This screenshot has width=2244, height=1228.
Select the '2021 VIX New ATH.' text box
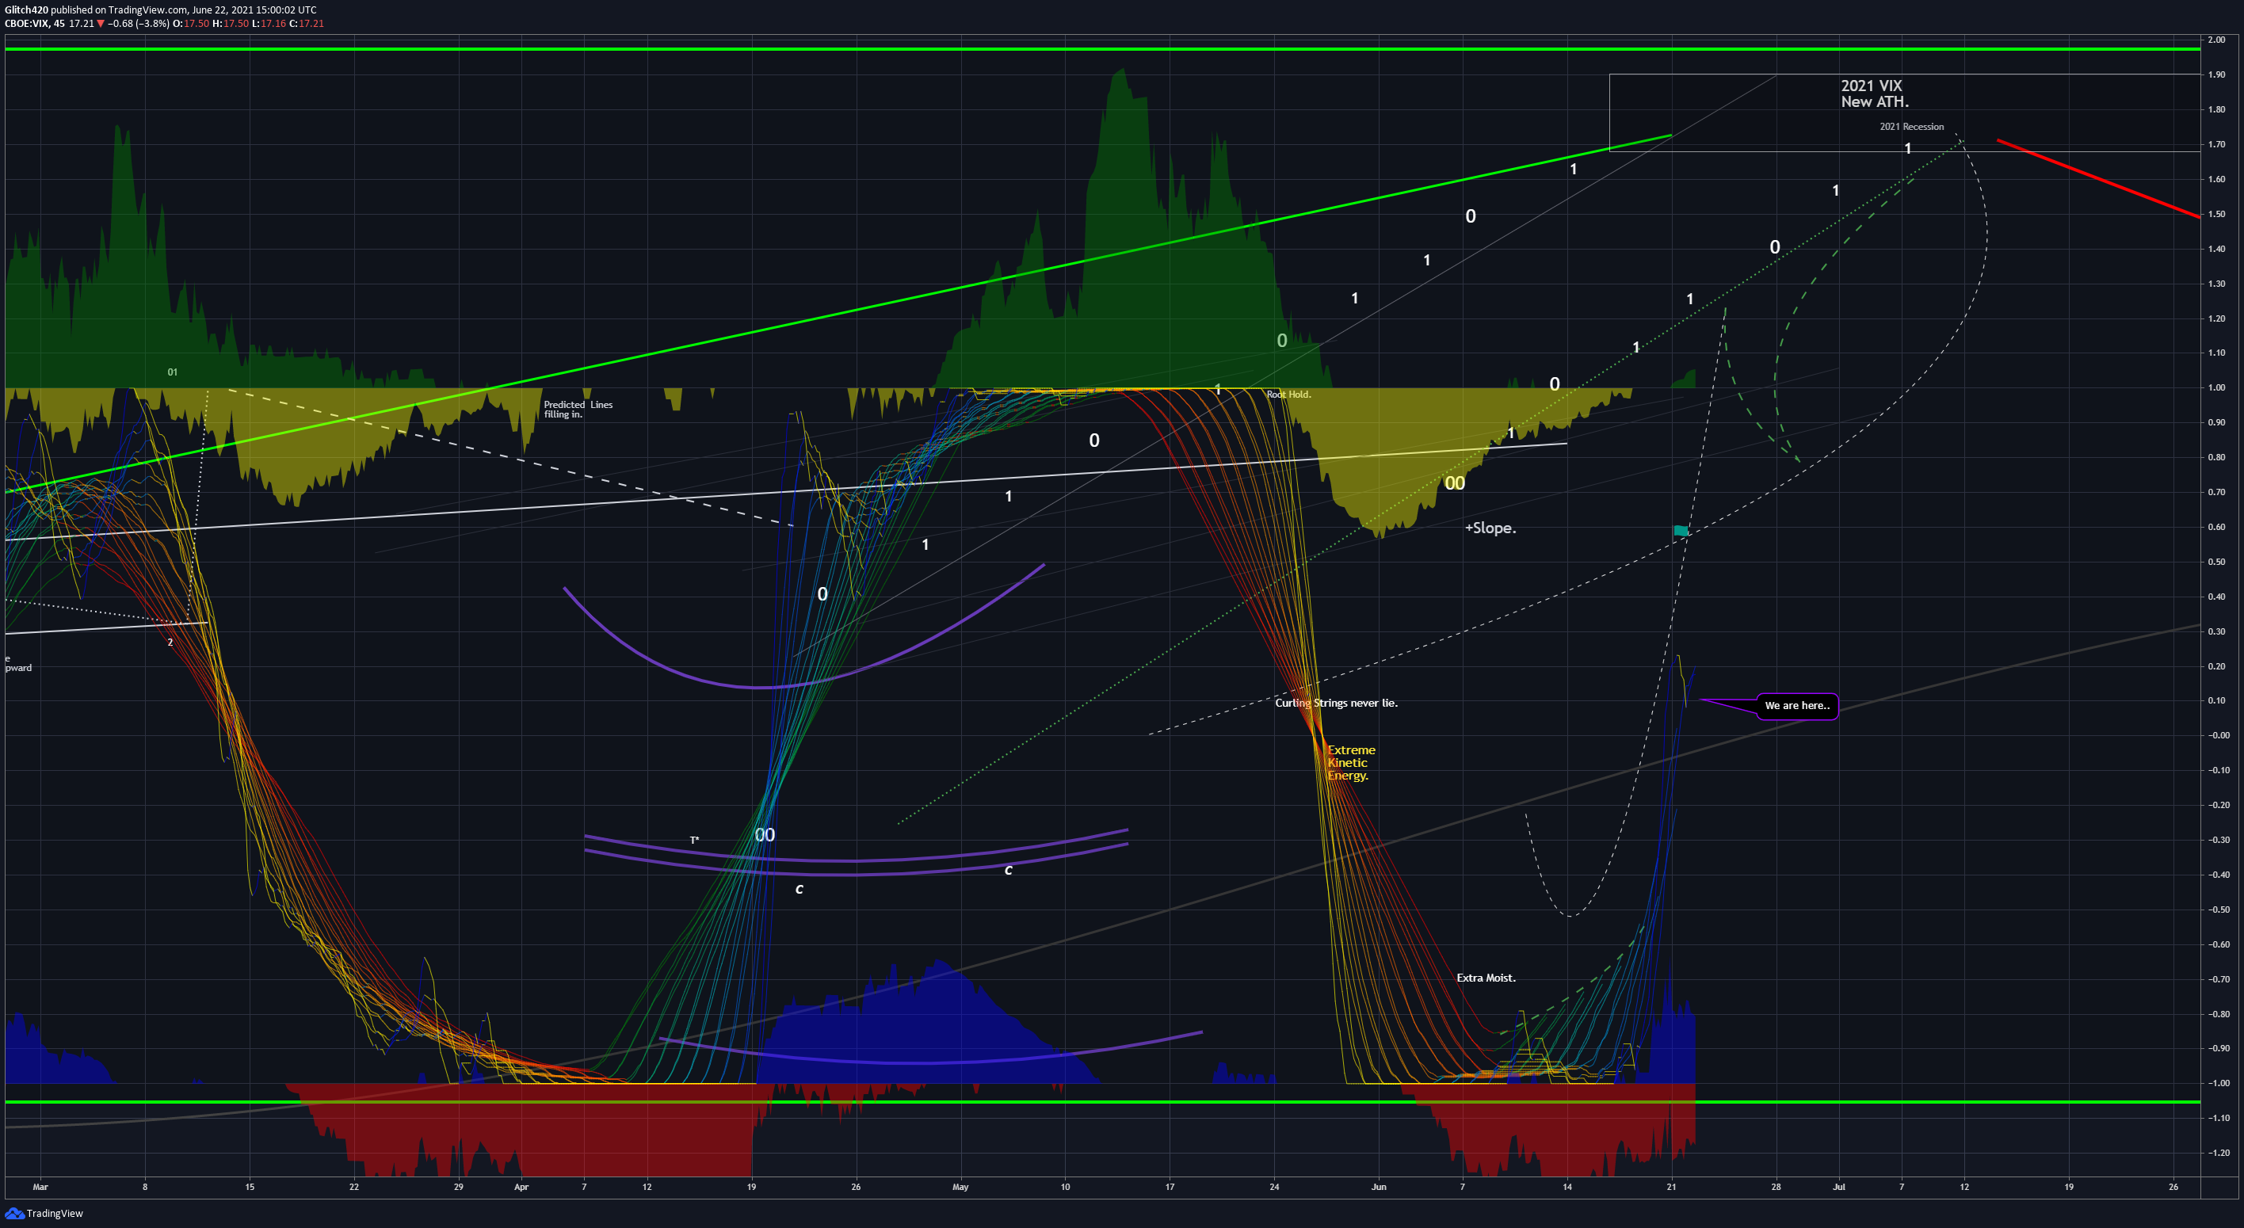(x=1875, y=94)
